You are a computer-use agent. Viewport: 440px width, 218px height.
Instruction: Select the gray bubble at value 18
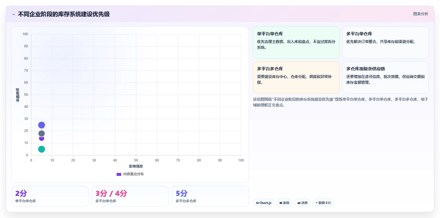point(42,133)
